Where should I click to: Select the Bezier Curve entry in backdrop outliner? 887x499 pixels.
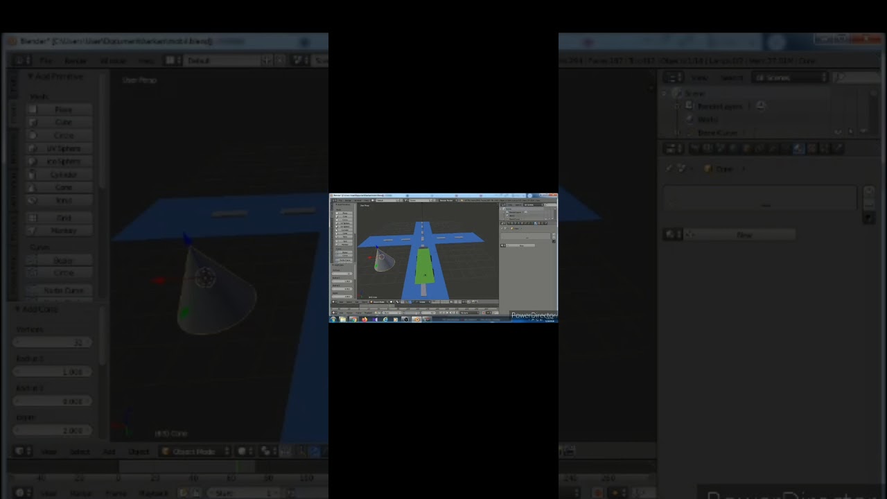(717, 132)
